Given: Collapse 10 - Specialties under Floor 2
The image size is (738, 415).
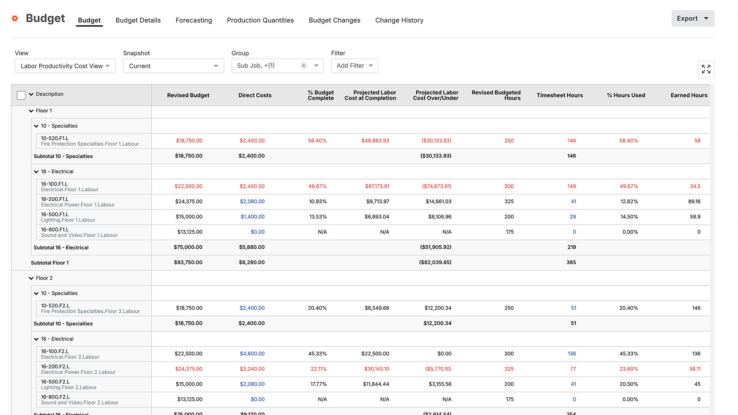Looking at the screenshot, I should [36, 293].
